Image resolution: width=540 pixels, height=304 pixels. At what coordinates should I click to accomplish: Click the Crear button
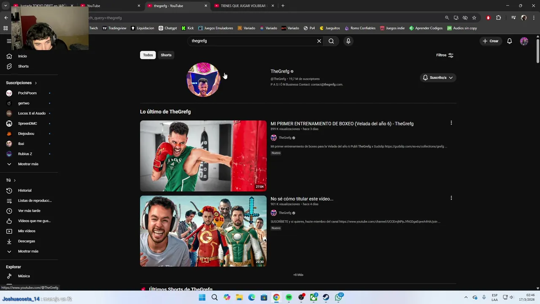click(x=491, y=41)
